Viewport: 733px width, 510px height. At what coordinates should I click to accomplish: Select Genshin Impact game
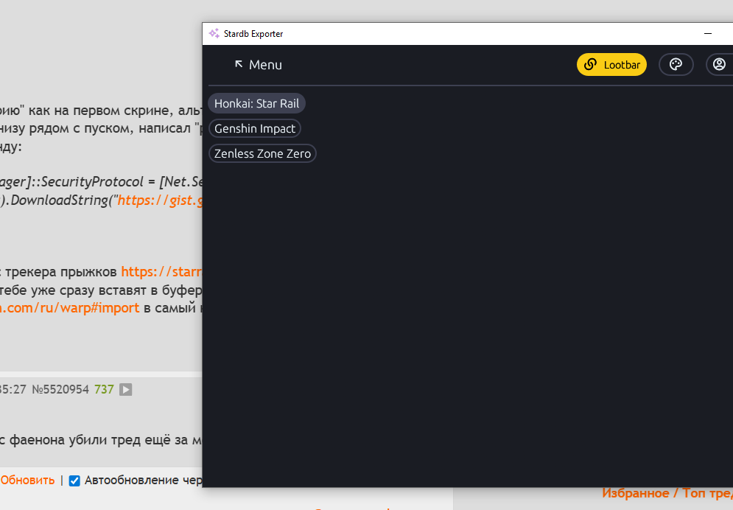(255, 128)
